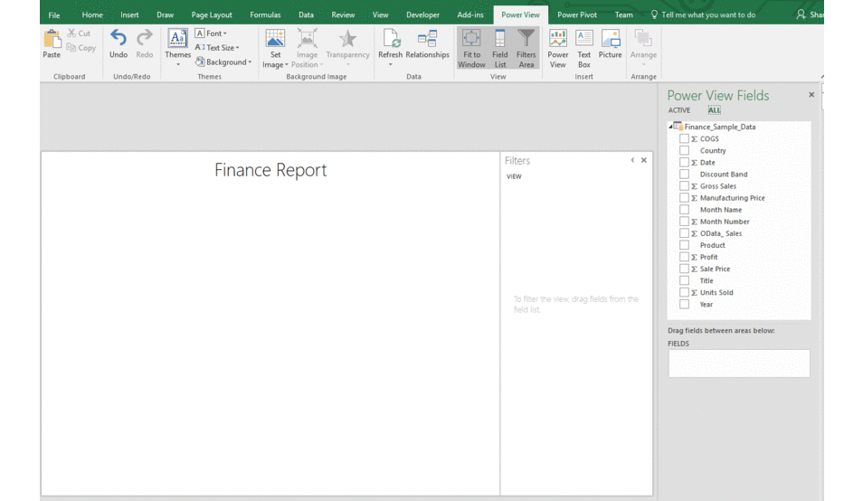Click the Set Image icon
This screenshot has height=501, width=863.
coord(275,39)
